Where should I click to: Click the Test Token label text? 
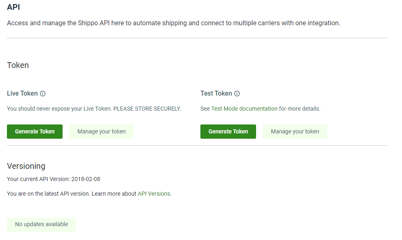[216, 94]
